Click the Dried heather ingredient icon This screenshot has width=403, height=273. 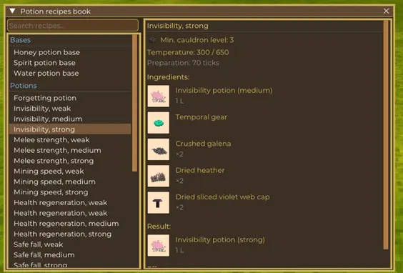tap(159, 176)
